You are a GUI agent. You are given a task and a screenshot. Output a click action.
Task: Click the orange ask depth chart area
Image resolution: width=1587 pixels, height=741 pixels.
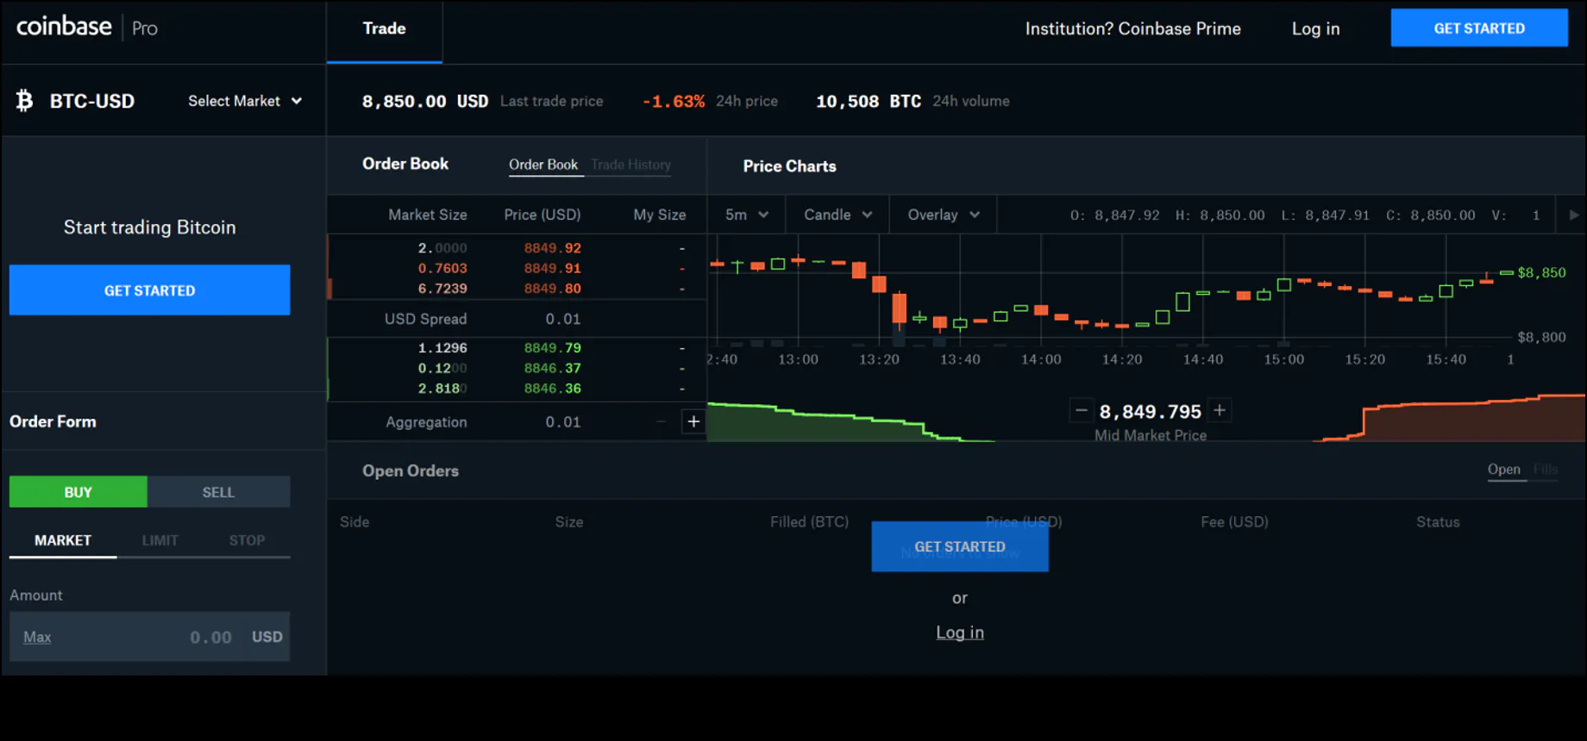click(1466, 420)
